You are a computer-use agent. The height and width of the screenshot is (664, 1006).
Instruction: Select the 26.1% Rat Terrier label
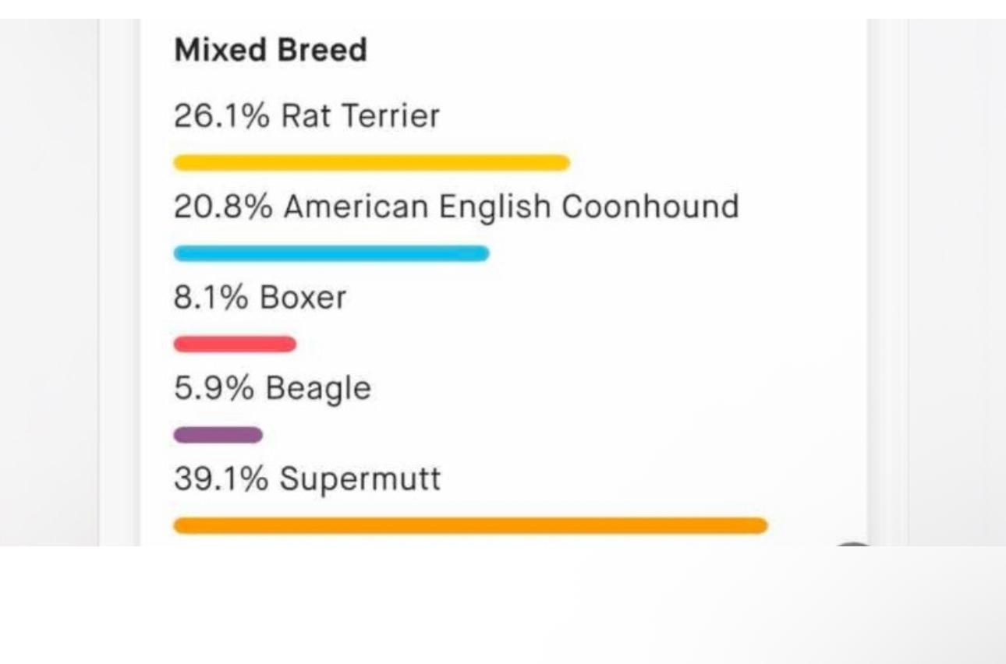click(x=306, y=117)
